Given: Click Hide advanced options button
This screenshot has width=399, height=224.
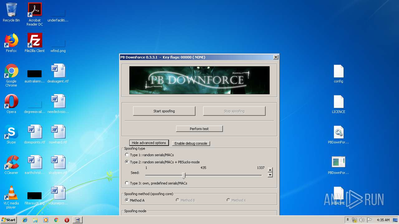Looking at the screenshot, I should coord(149,143).
